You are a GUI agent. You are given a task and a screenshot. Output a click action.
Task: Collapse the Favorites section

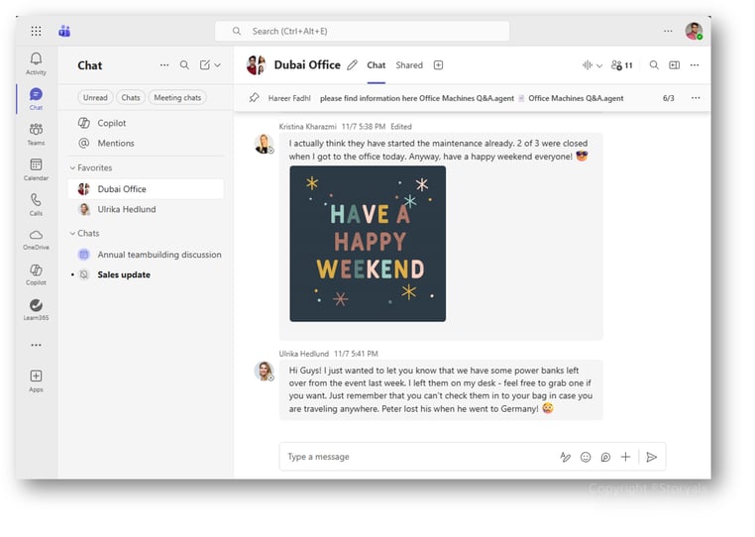tap(73, 168)
